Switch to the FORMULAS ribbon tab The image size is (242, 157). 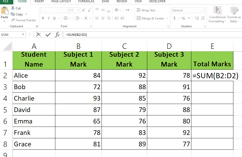(x=86, y=2)
